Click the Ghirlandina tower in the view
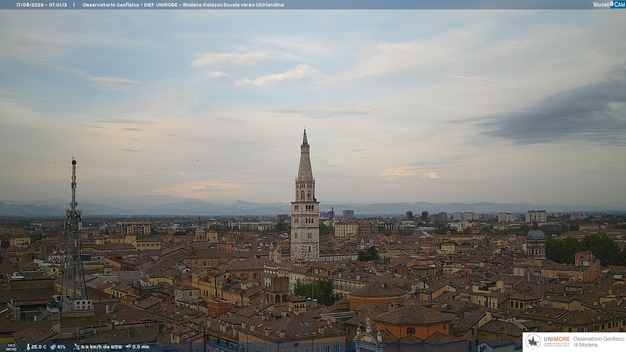626x352 pixels. pos(305,196)
